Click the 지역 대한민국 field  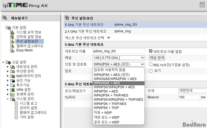(x=193, y=90)
